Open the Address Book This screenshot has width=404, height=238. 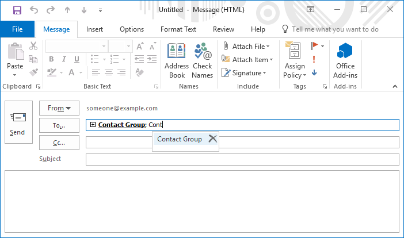pos(177,60)
